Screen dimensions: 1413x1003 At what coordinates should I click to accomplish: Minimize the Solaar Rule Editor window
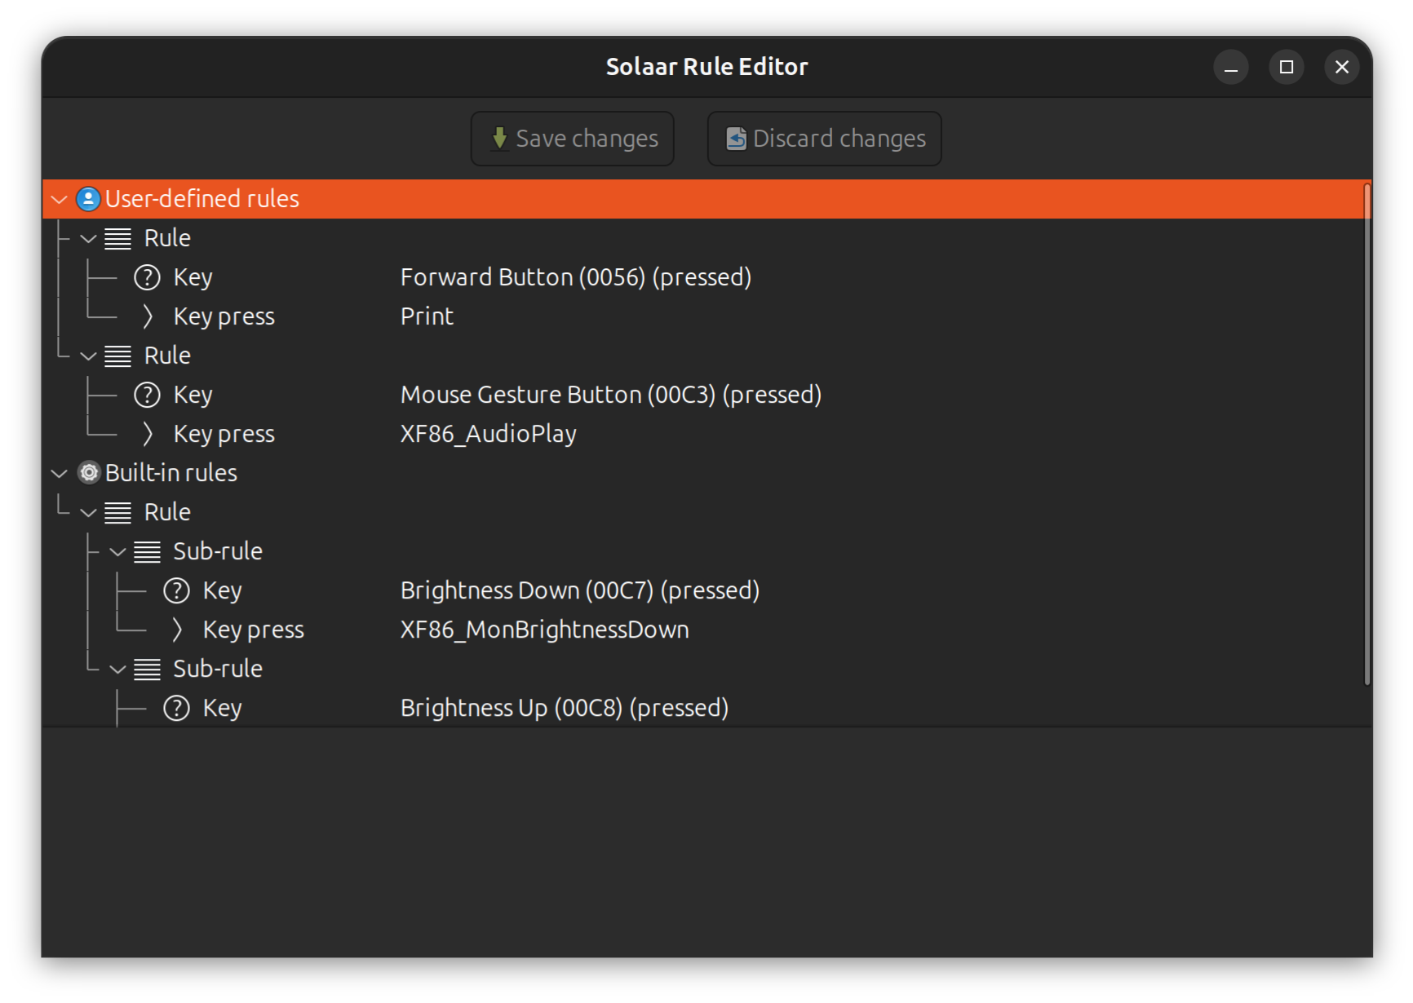[1231, 67]
